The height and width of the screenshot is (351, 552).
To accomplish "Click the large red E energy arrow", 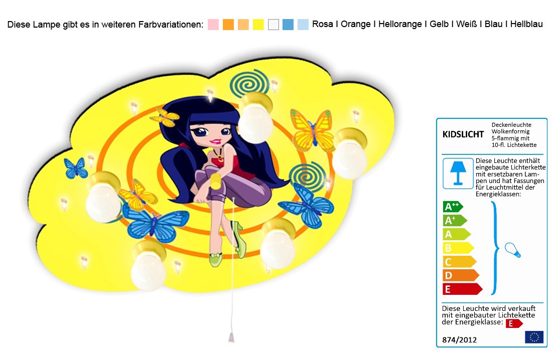I will (x=463, y=289).
